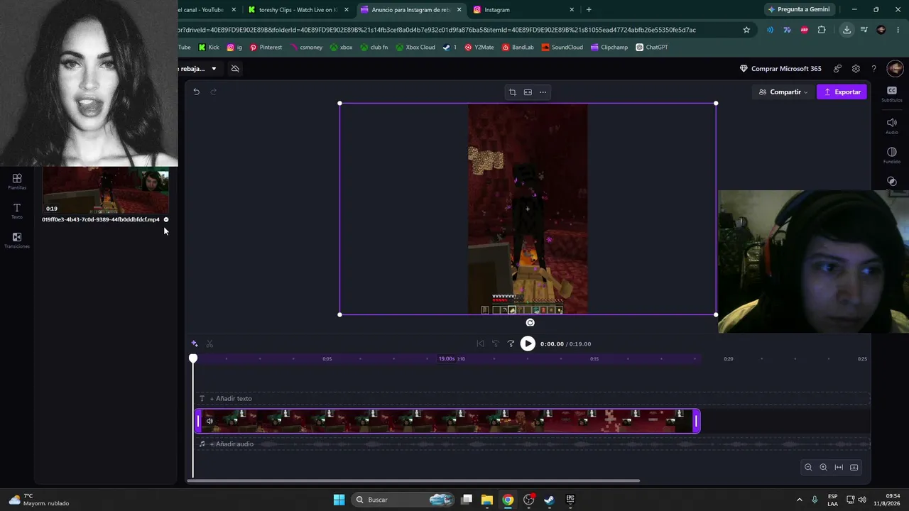Fit the timeline to screen
This screenshot has width=909, height=511.
[x=839, y=467]
